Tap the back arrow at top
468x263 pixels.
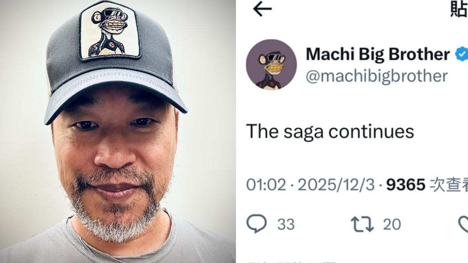tap(262, 9)
